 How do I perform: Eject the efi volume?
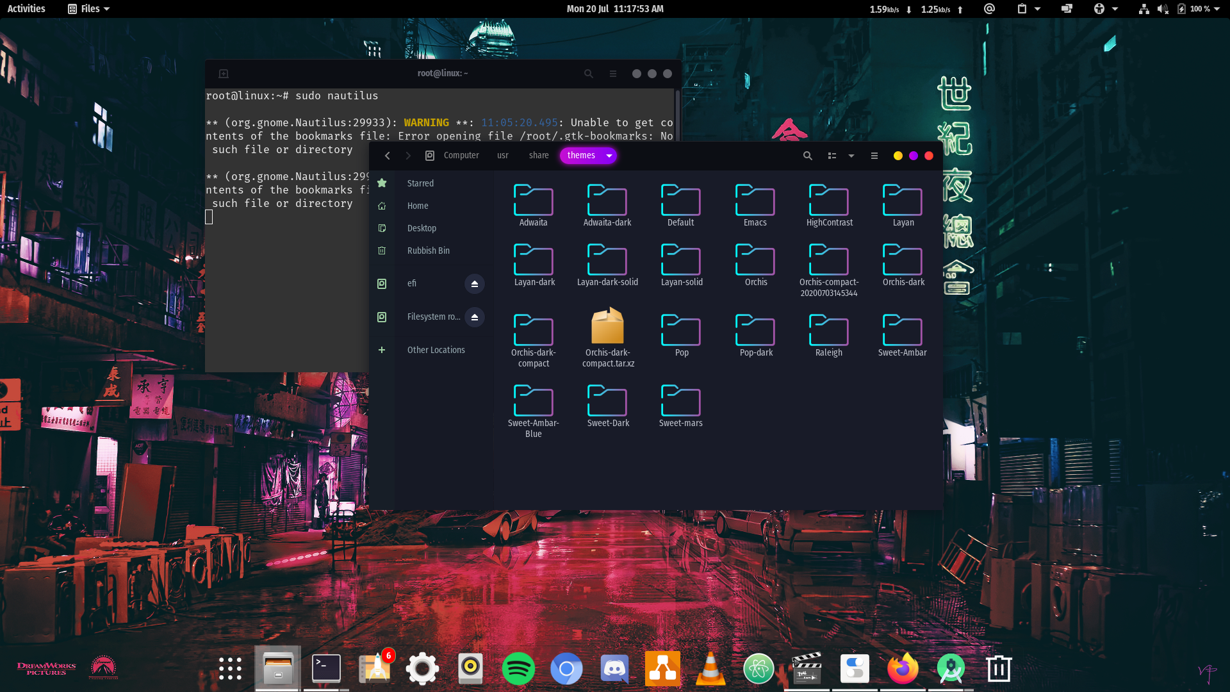click(x=474, y=284)
